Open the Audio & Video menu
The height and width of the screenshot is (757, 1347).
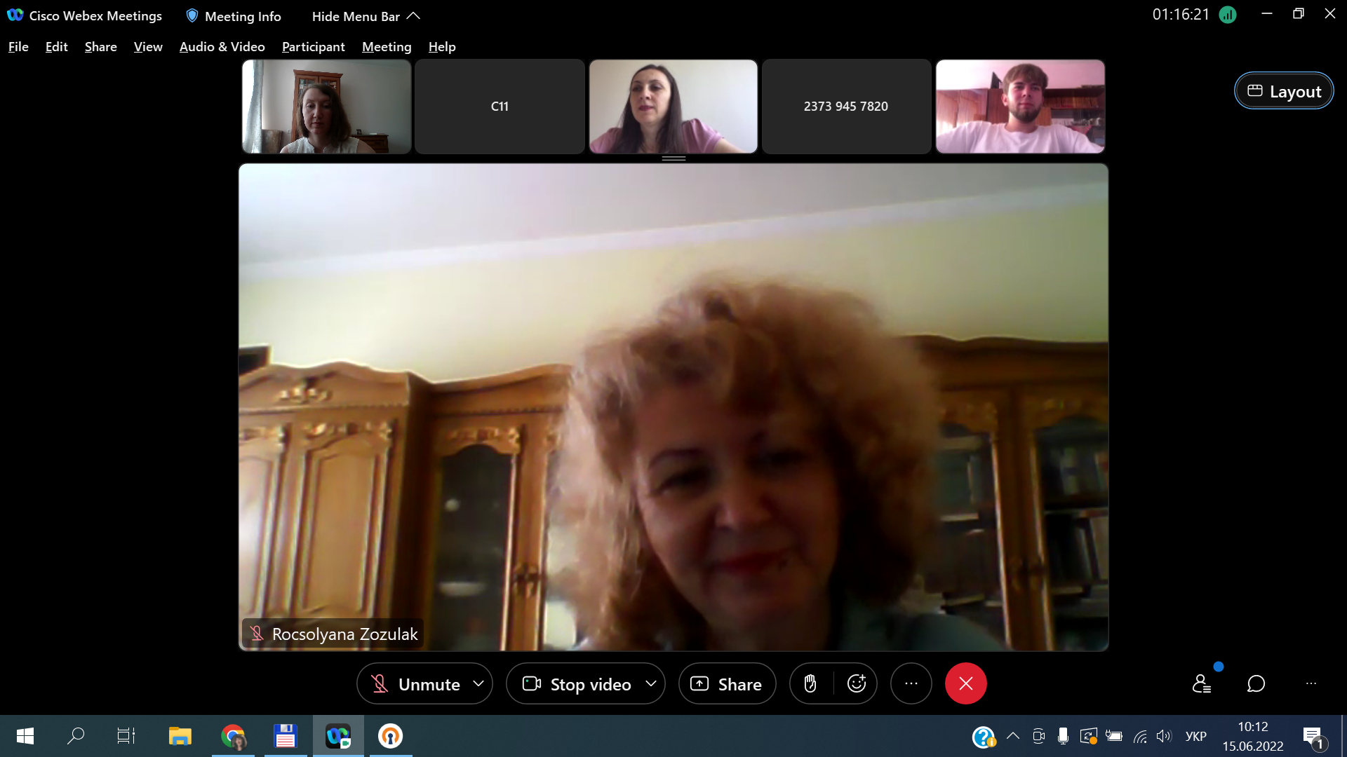222,47
